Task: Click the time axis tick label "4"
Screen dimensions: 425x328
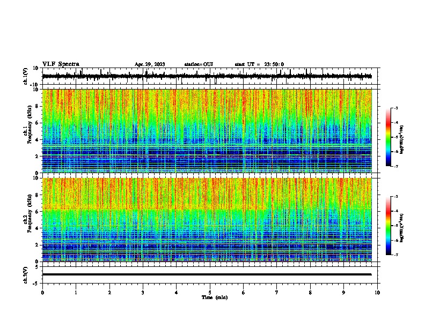Action: [177, 293]
